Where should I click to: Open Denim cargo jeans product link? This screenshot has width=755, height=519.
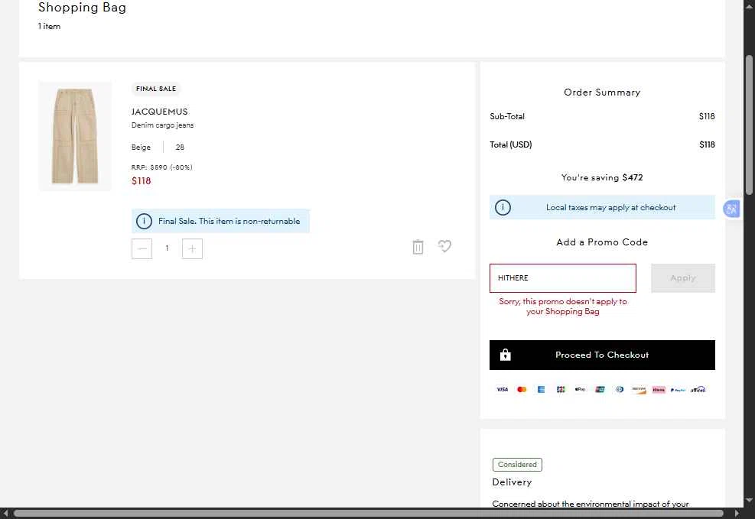(163, 125)
